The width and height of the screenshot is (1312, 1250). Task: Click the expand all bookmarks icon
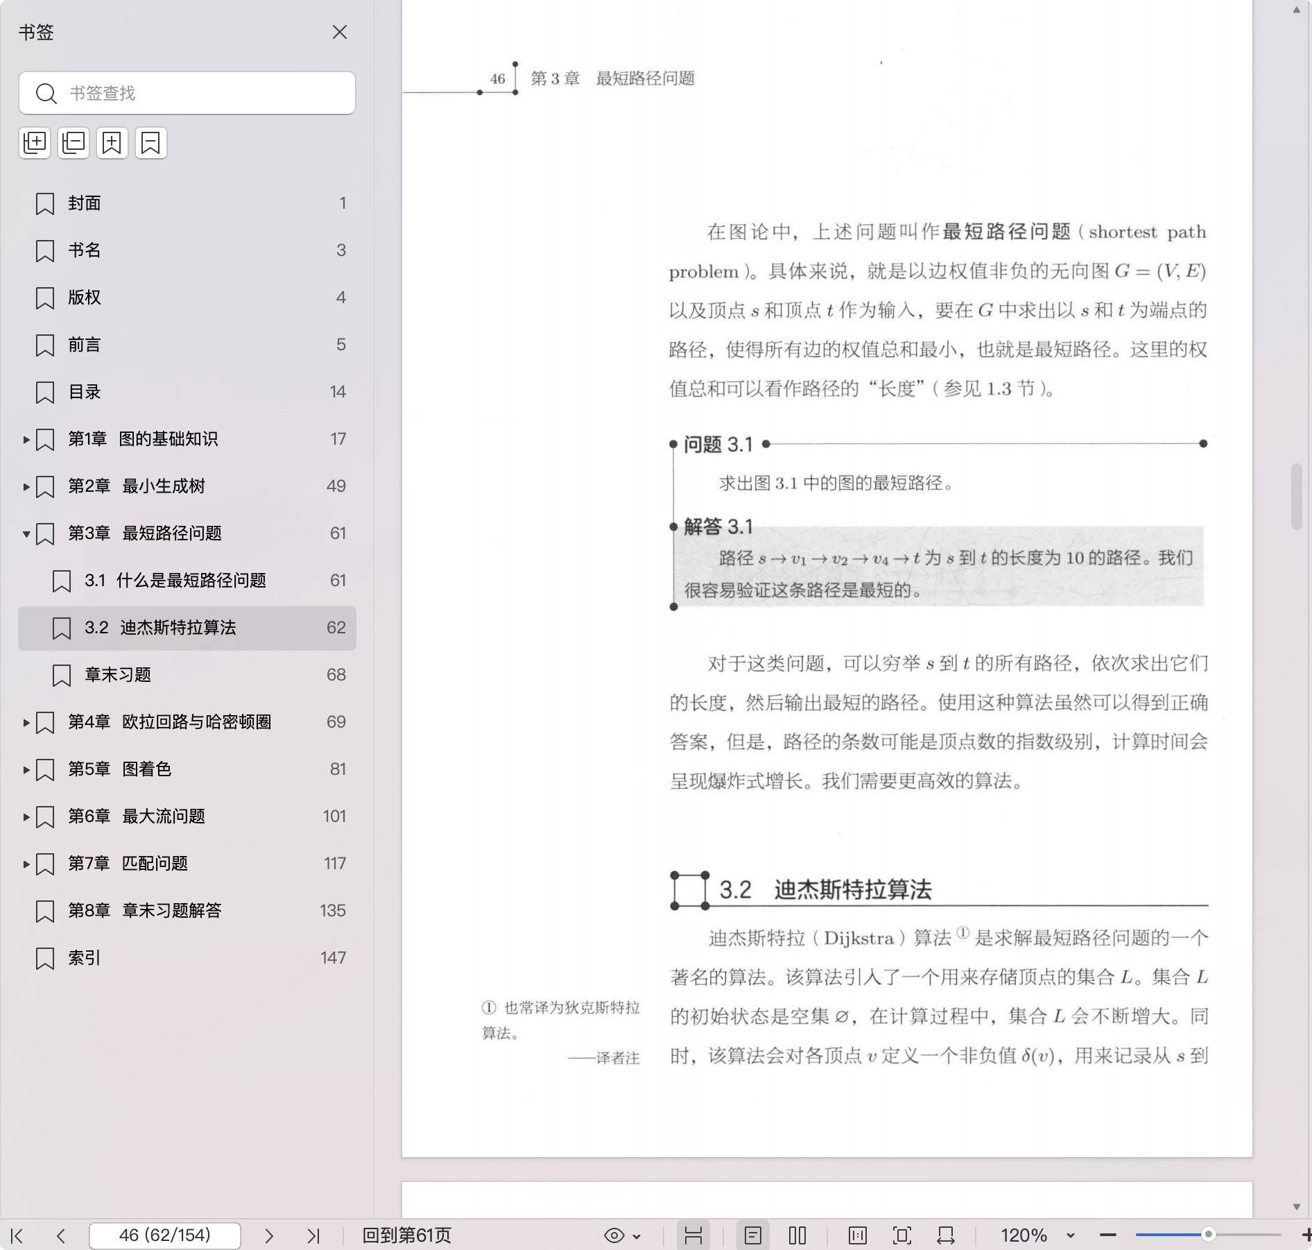[35, 143]
